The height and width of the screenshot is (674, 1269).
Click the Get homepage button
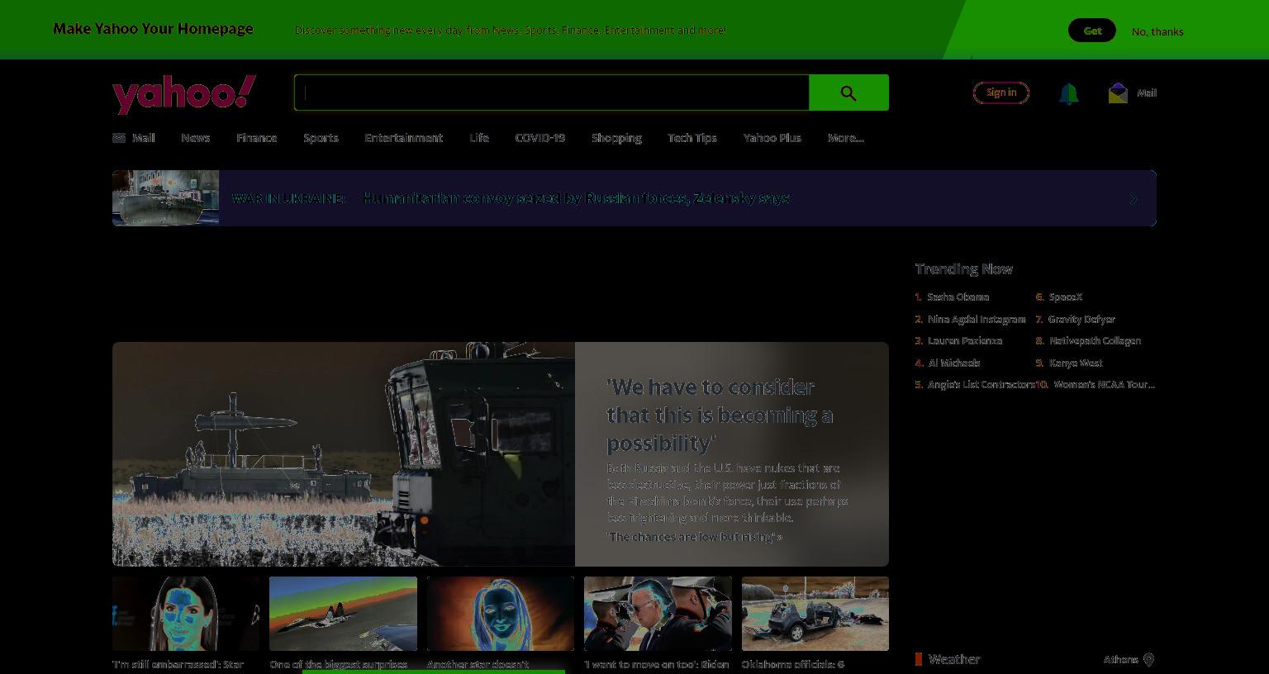pos(1092,31)
